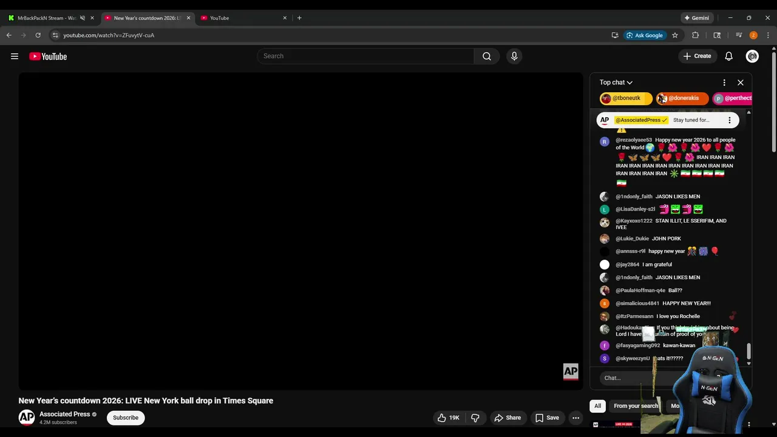Unmute the MrBackPackN Stream tab
The image size is (777, 437).
coord(83,18)
